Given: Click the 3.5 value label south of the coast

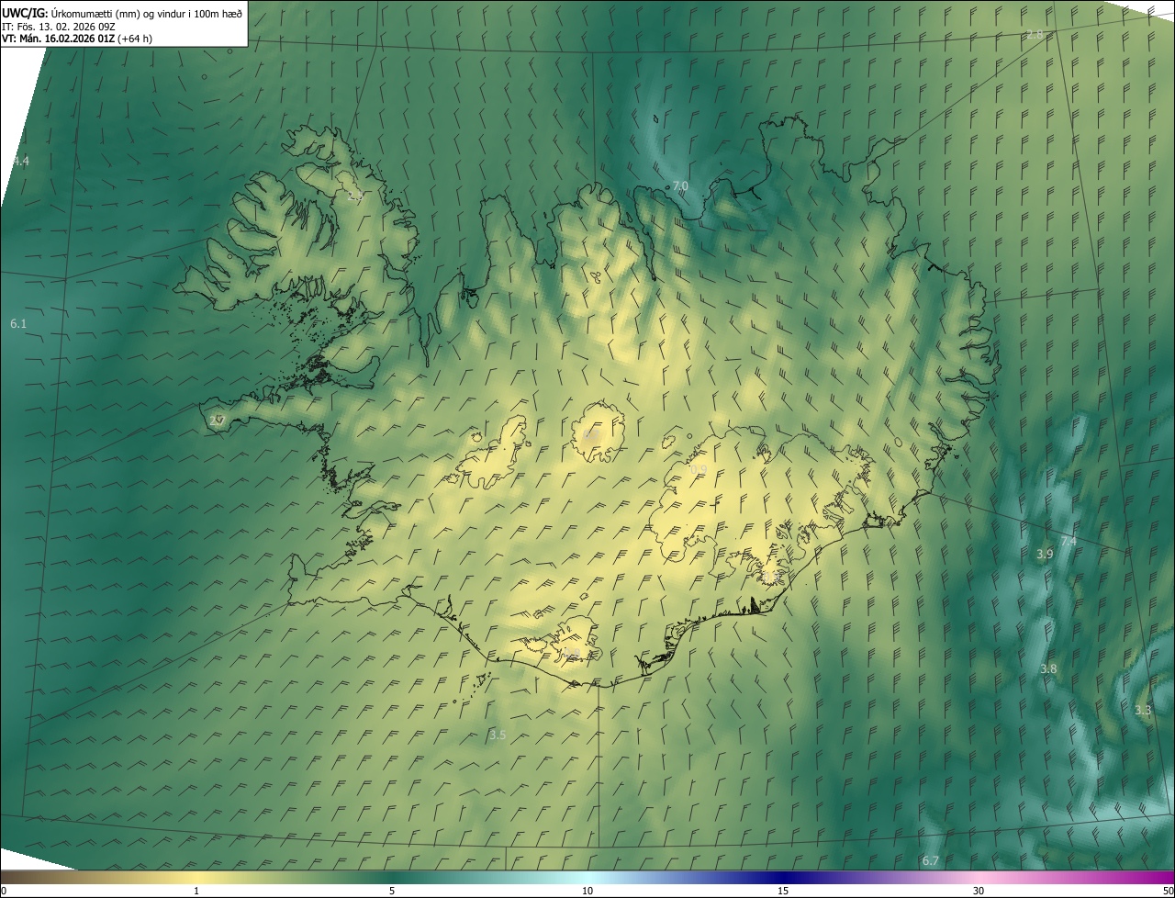Looking at the screenshot, I should 498,735.
